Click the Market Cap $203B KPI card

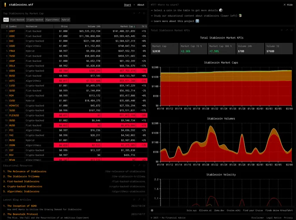(x=165, y=49)
